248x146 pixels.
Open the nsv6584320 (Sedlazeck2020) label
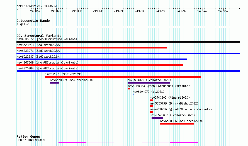[149, 80]
